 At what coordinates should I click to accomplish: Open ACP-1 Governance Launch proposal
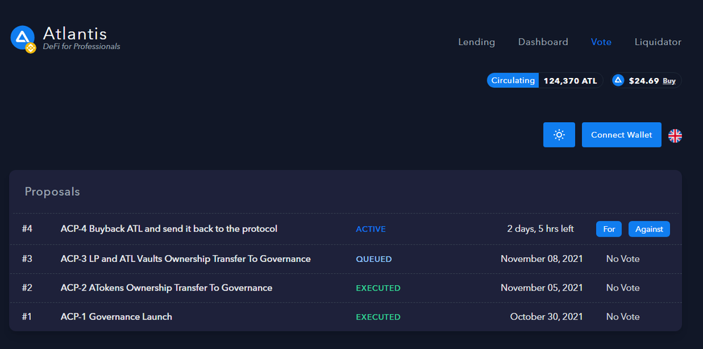click(x=116, y=317)
